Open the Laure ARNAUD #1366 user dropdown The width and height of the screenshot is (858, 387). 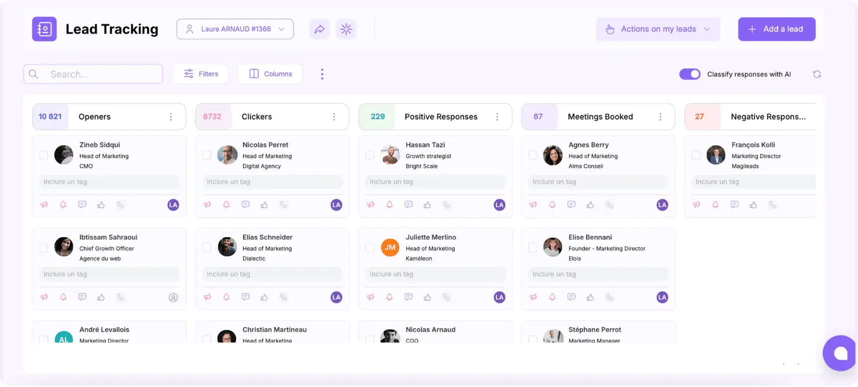pos(235,29)
